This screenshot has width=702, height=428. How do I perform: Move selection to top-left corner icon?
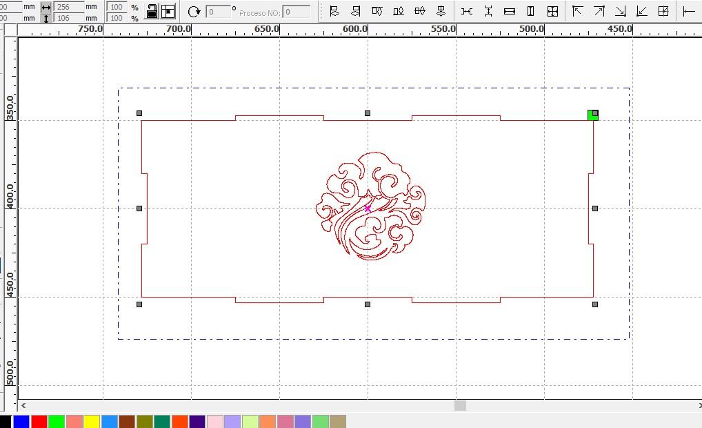pos(578,11)
